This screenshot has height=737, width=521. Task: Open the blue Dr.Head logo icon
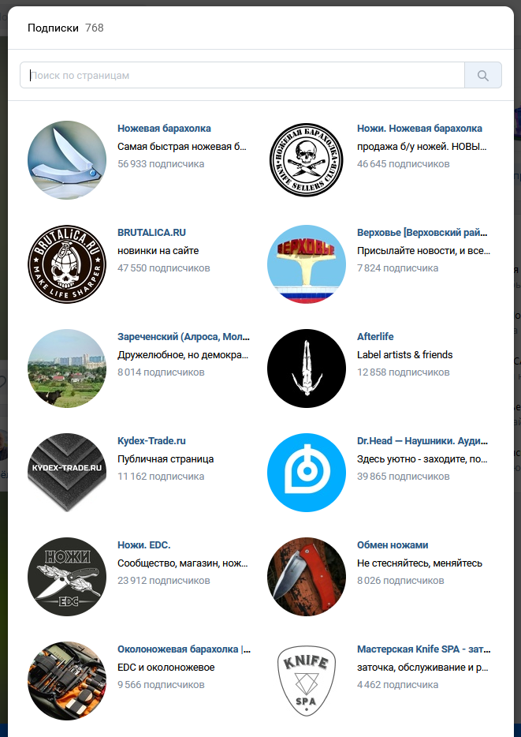(x=307, y=473)
